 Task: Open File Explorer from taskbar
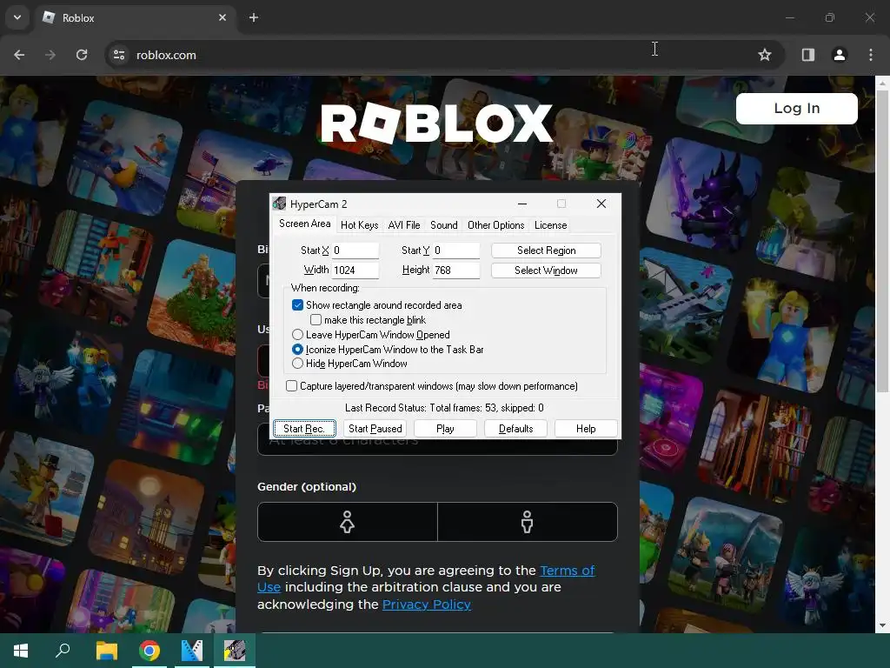click(106, 651)
